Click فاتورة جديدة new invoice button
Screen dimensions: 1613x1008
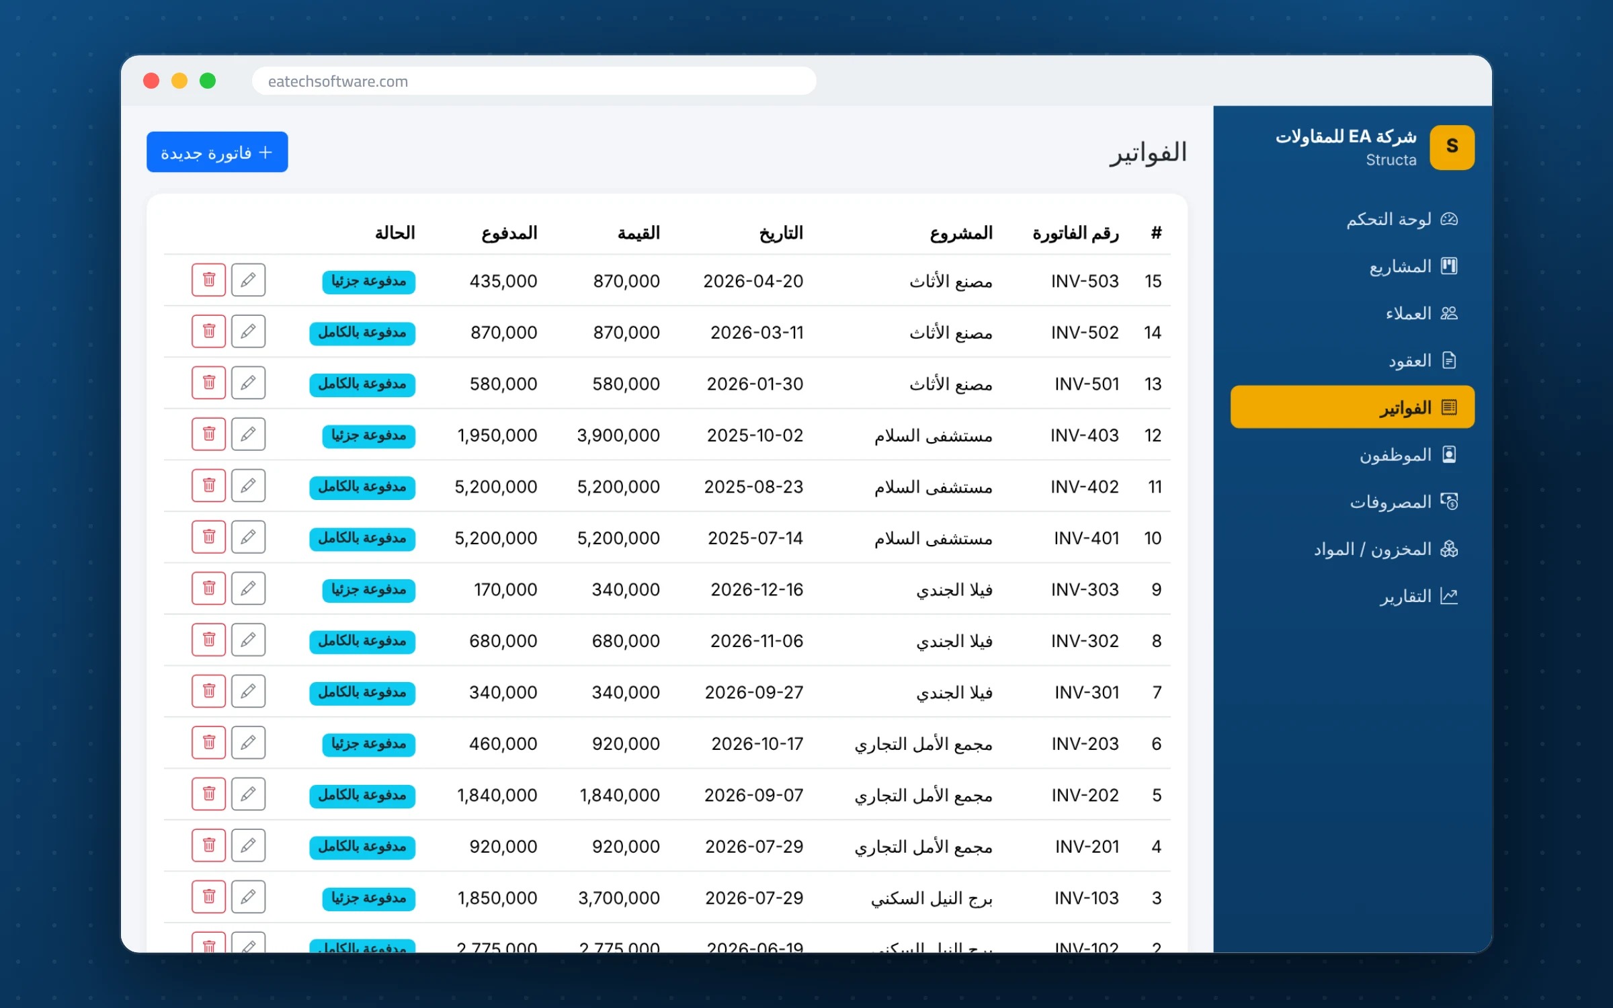pos(217,152)
